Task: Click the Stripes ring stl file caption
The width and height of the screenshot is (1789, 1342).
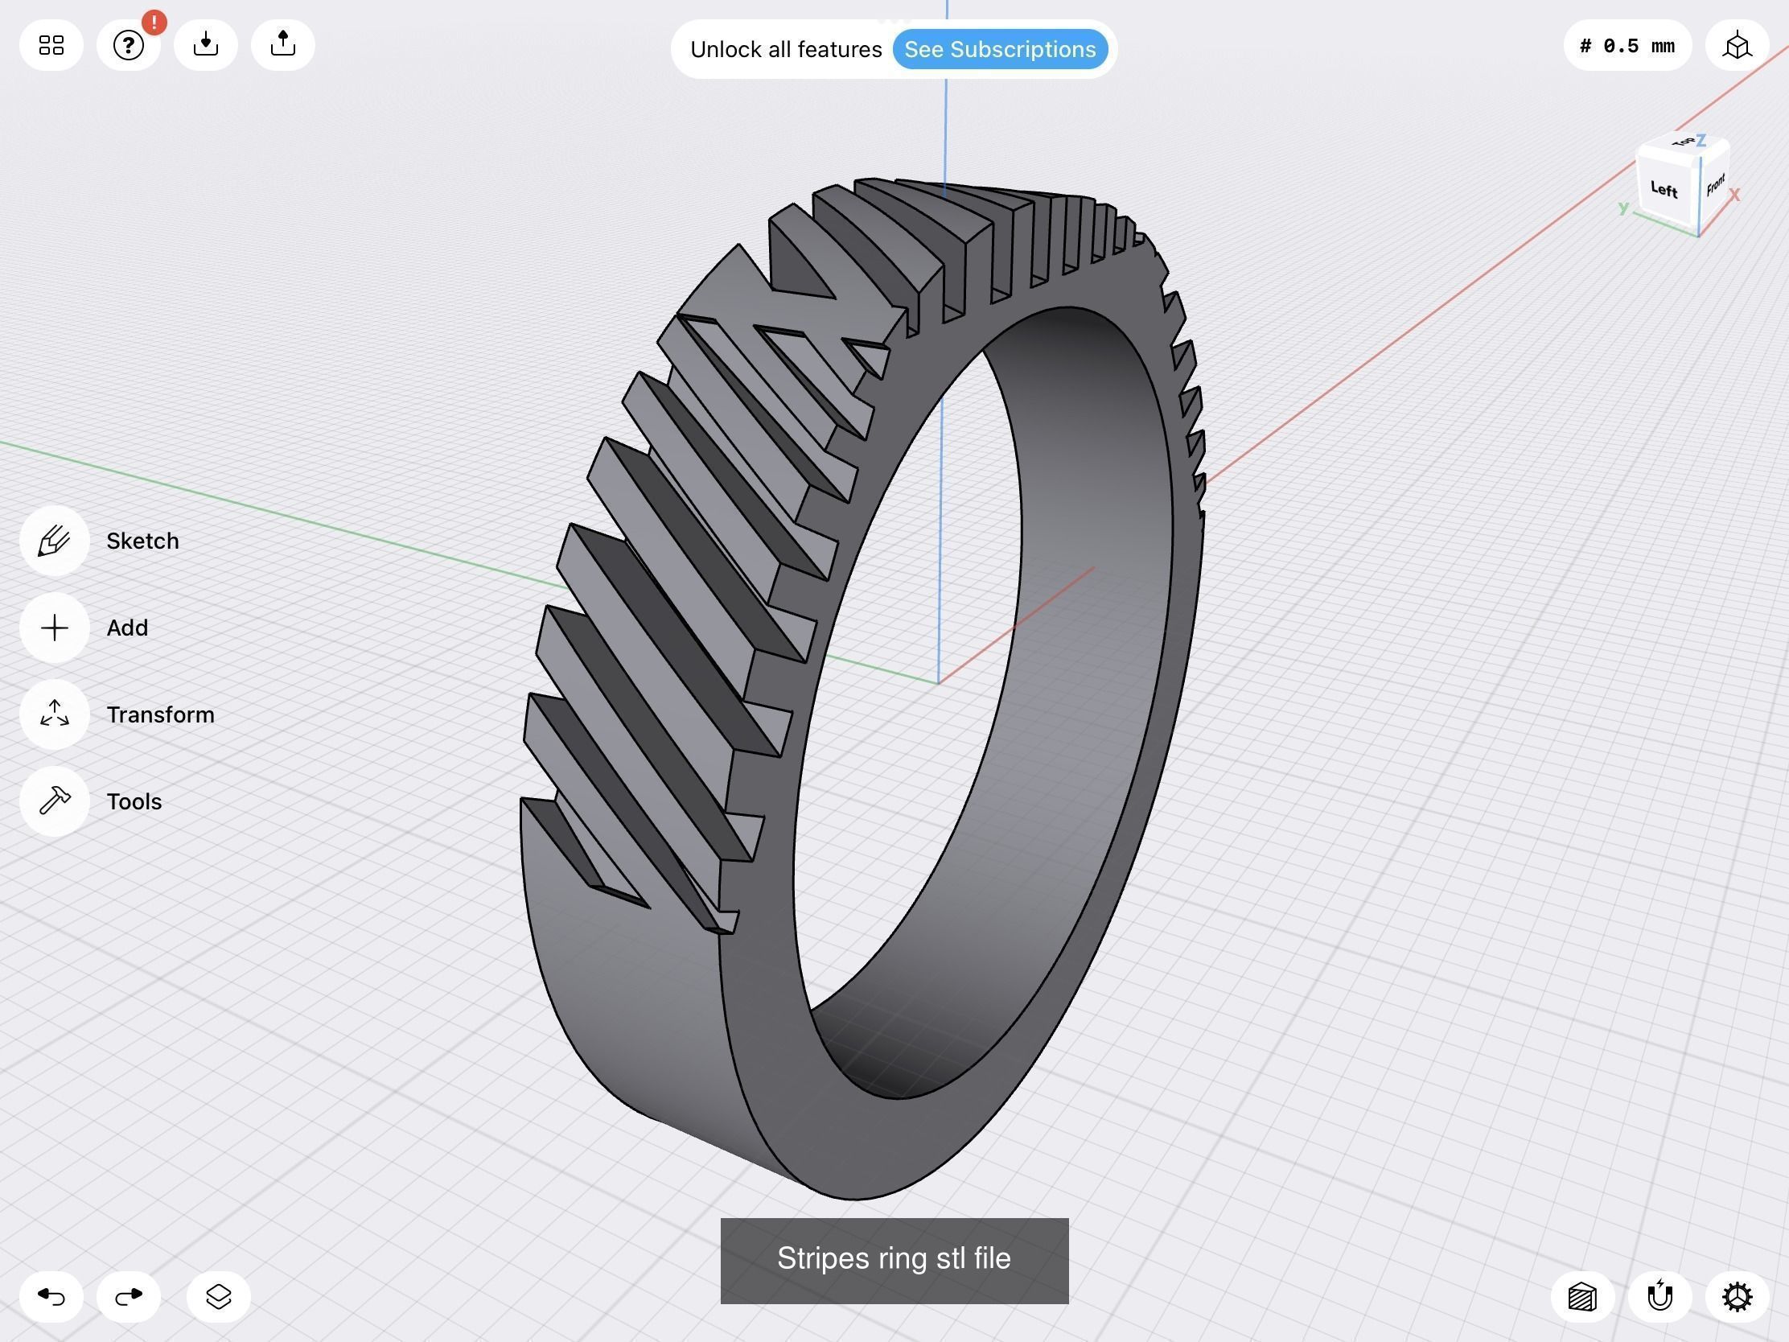Action: [x=894, y=1259]
